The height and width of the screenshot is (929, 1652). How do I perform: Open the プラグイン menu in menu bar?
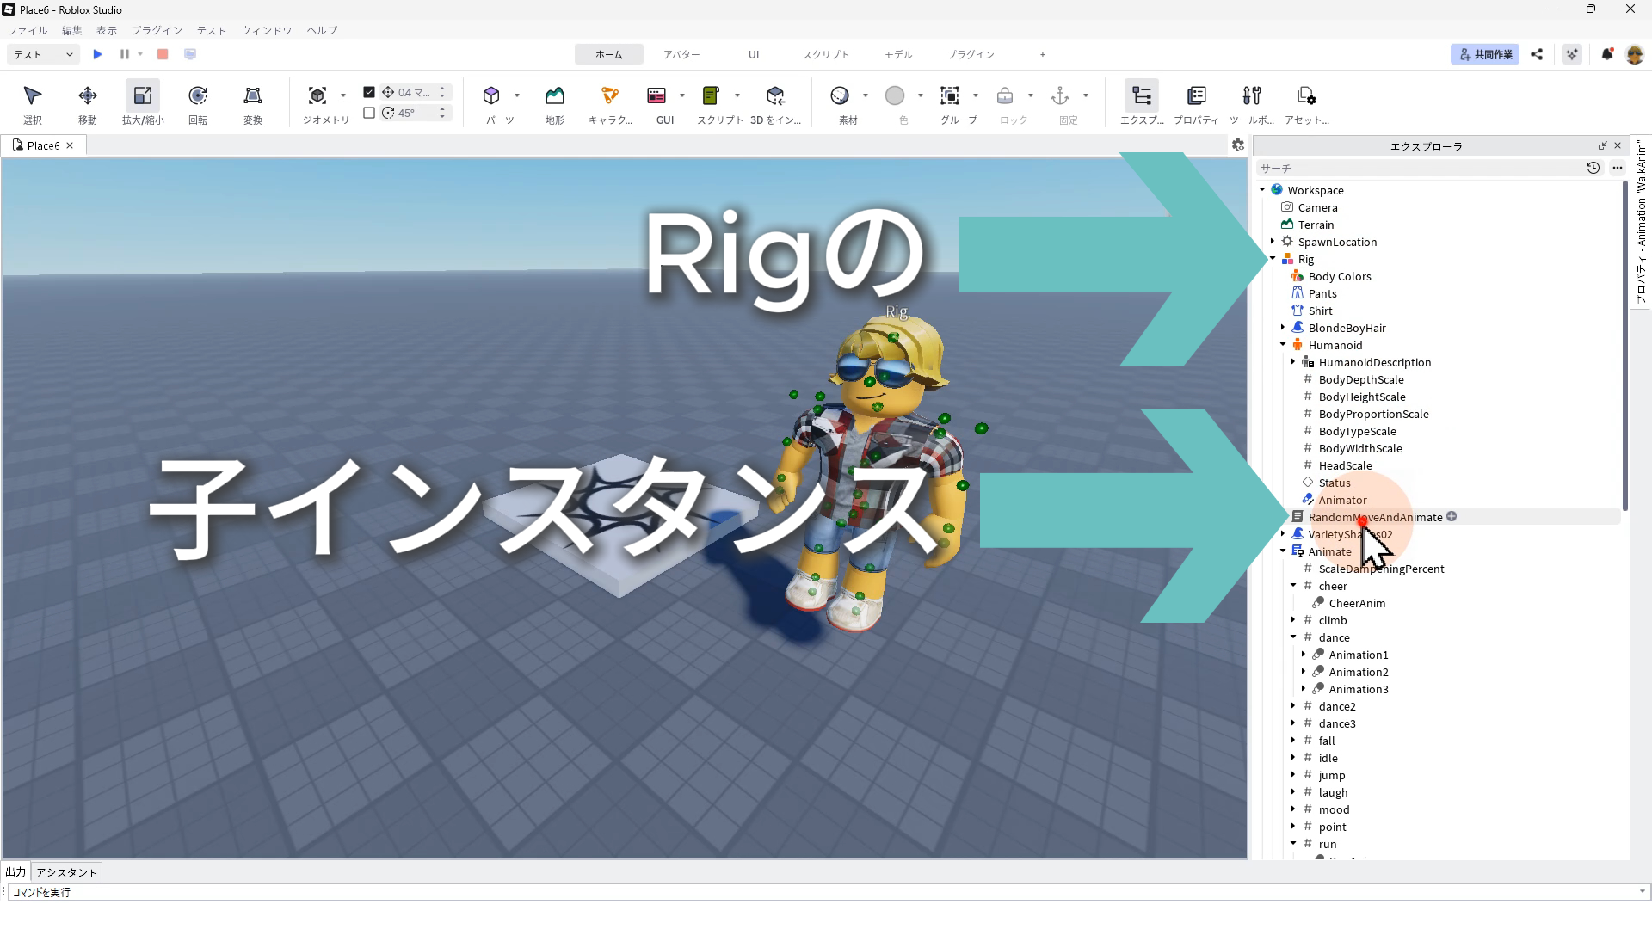click(x=157, y=30)
